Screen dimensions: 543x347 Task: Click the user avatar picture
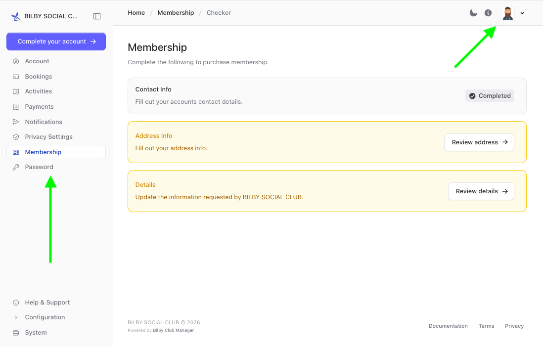point(508,13)
